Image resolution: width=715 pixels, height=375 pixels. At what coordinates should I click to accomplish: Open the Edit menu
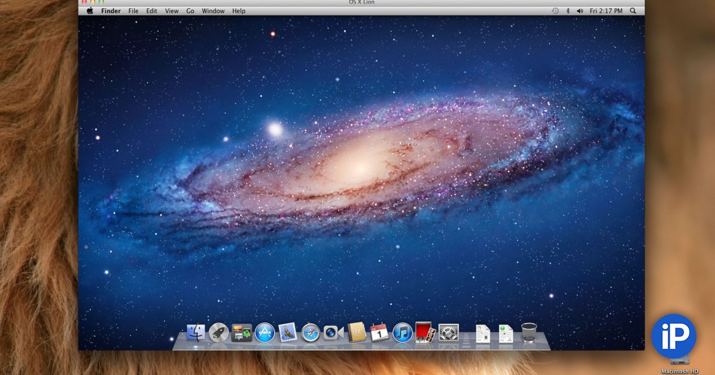tap(152, 11)
